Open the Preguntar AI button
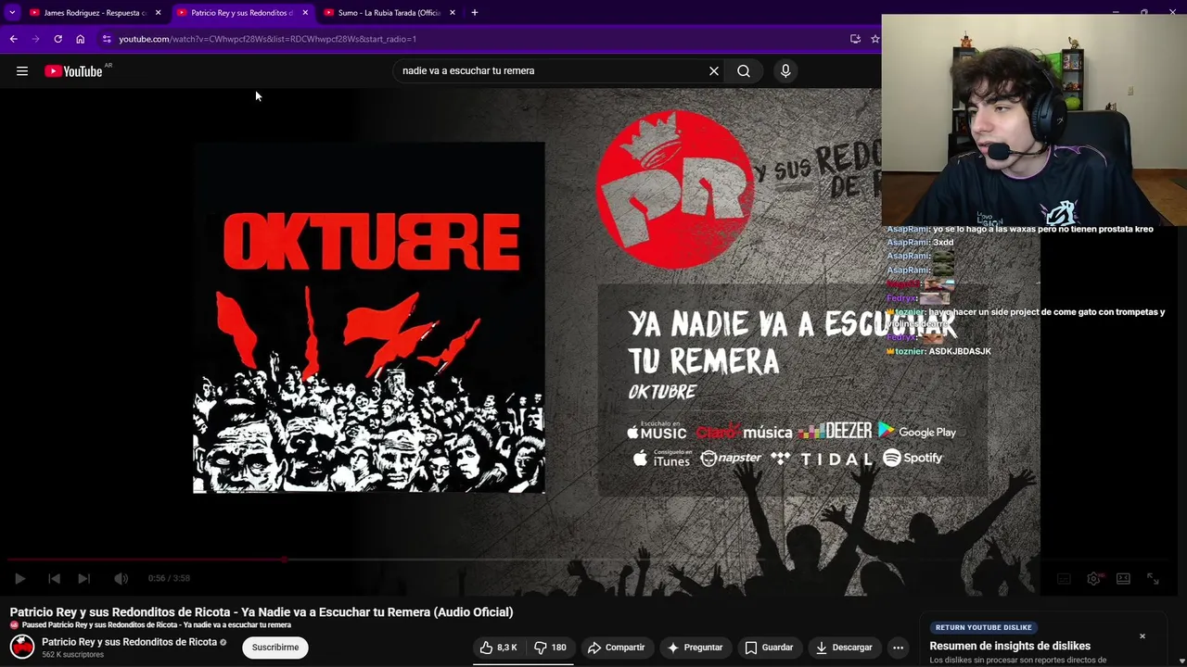 (x=695, y=648)
